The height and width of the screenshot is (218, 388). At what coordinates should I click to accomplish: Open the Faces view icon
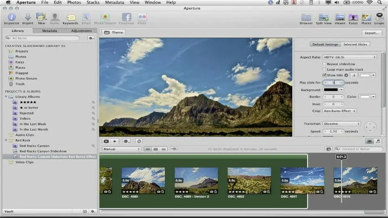coord(353,19)
